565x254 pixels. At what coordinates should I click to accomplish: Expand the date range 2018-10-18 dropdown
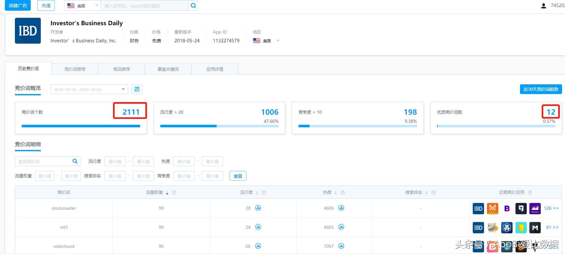click(123, 90)
